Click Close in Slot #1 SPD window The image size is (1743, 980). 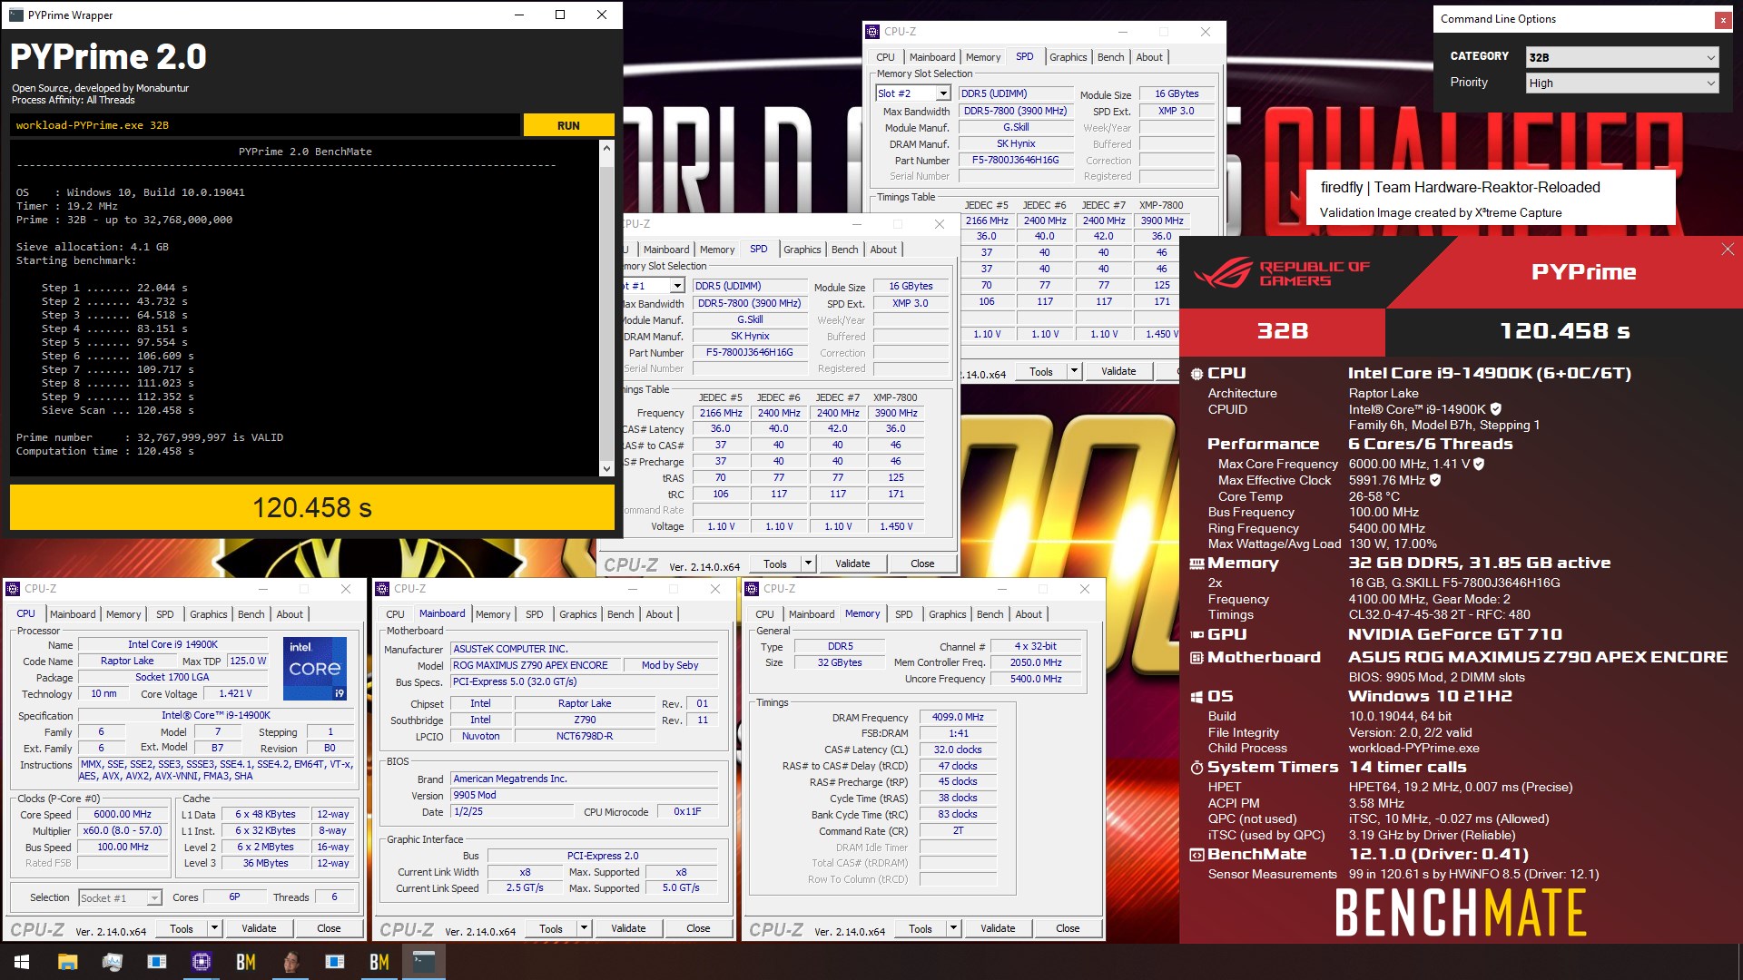tap(922, 563)
